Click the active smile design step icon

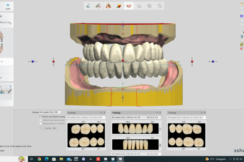click(x=129, y=6)
